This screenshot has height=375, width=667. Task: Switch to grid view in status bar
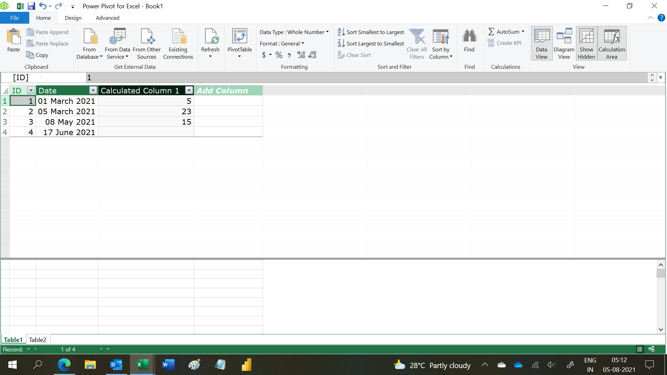click(640, 349)
